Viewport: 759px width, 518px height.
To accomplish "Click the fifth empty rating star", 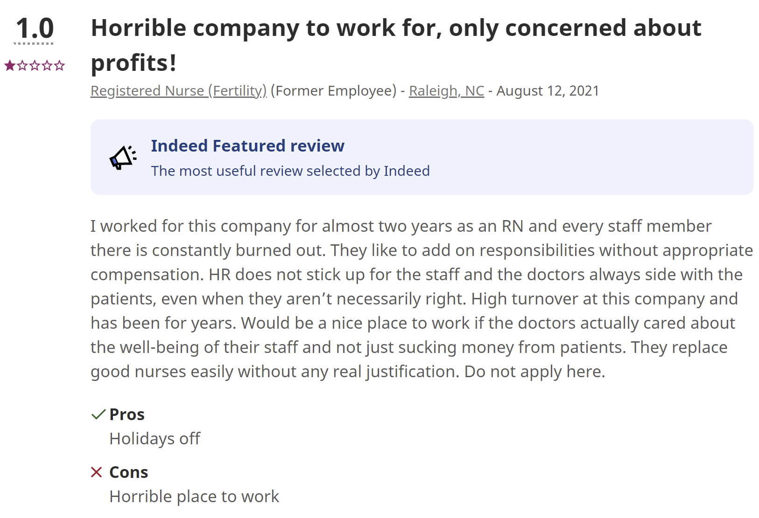I will click(59, 65).
